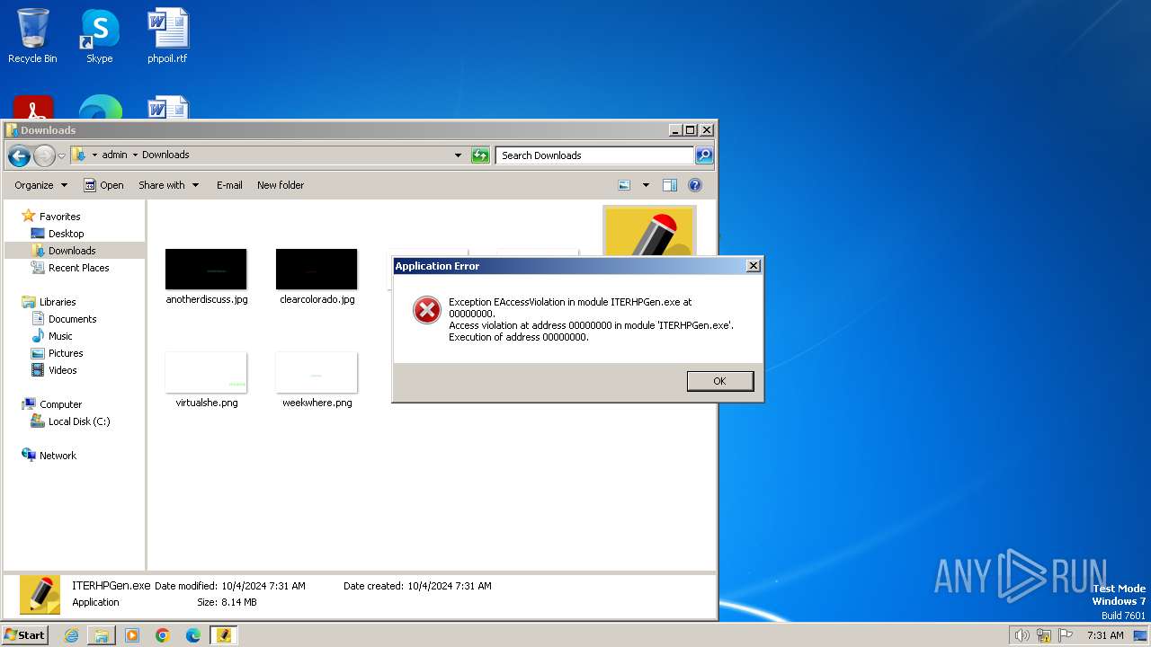Open the volume speaker tray icon

[x=1022, y=635]
